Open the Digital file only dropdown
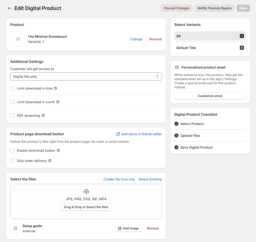This screenshot has height=242, width=256. (x=86, y=76)
